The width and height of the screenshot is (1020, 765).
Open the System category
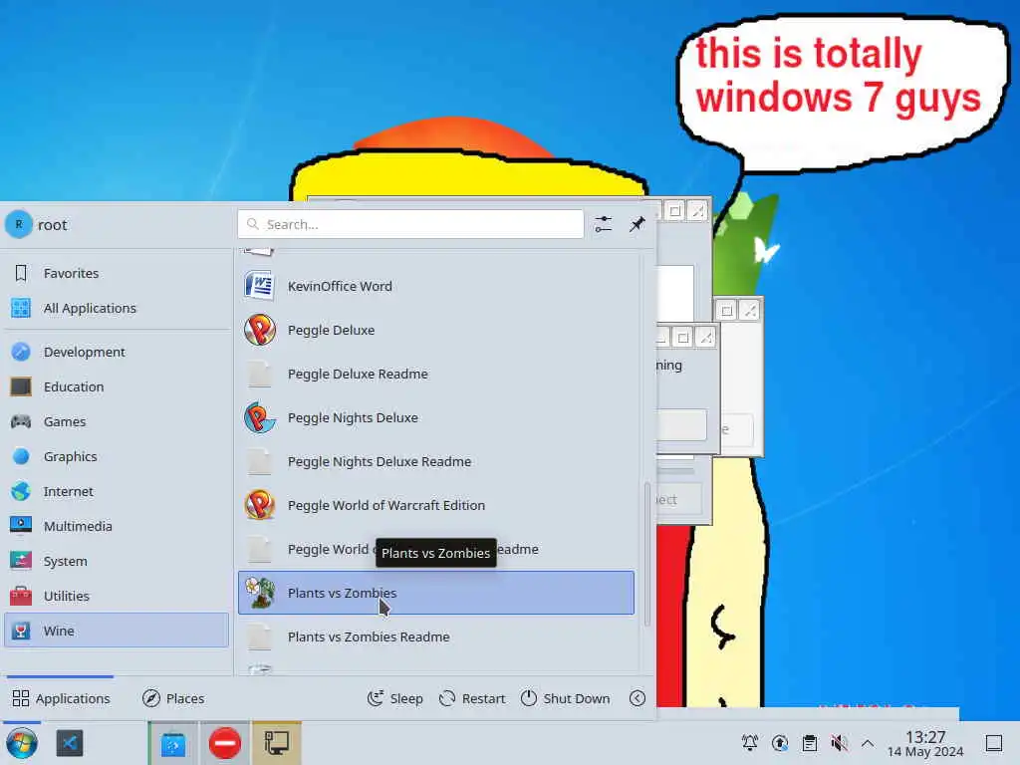[x=117, y=561]
